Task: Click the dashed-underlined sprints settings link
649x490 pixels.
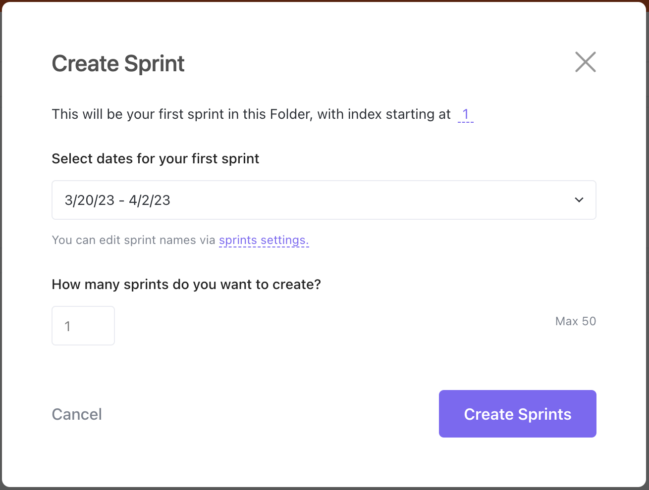Action: pyautogui.click(x=264, y=240)
